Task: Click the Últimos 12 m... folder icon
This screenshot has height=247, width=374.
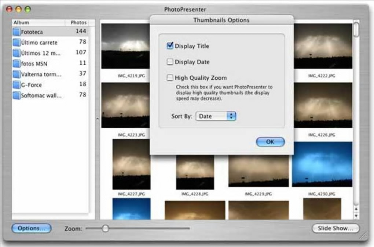Action: (x=16, y=53)
